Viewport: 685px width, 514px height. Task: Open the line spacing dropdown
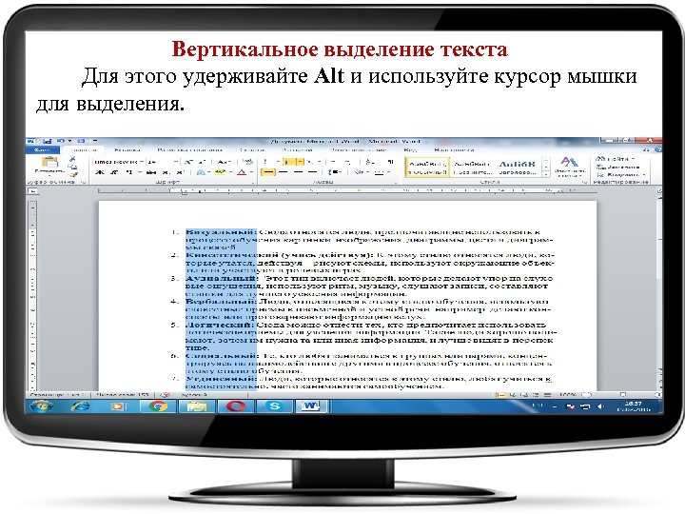coord(335,172)
